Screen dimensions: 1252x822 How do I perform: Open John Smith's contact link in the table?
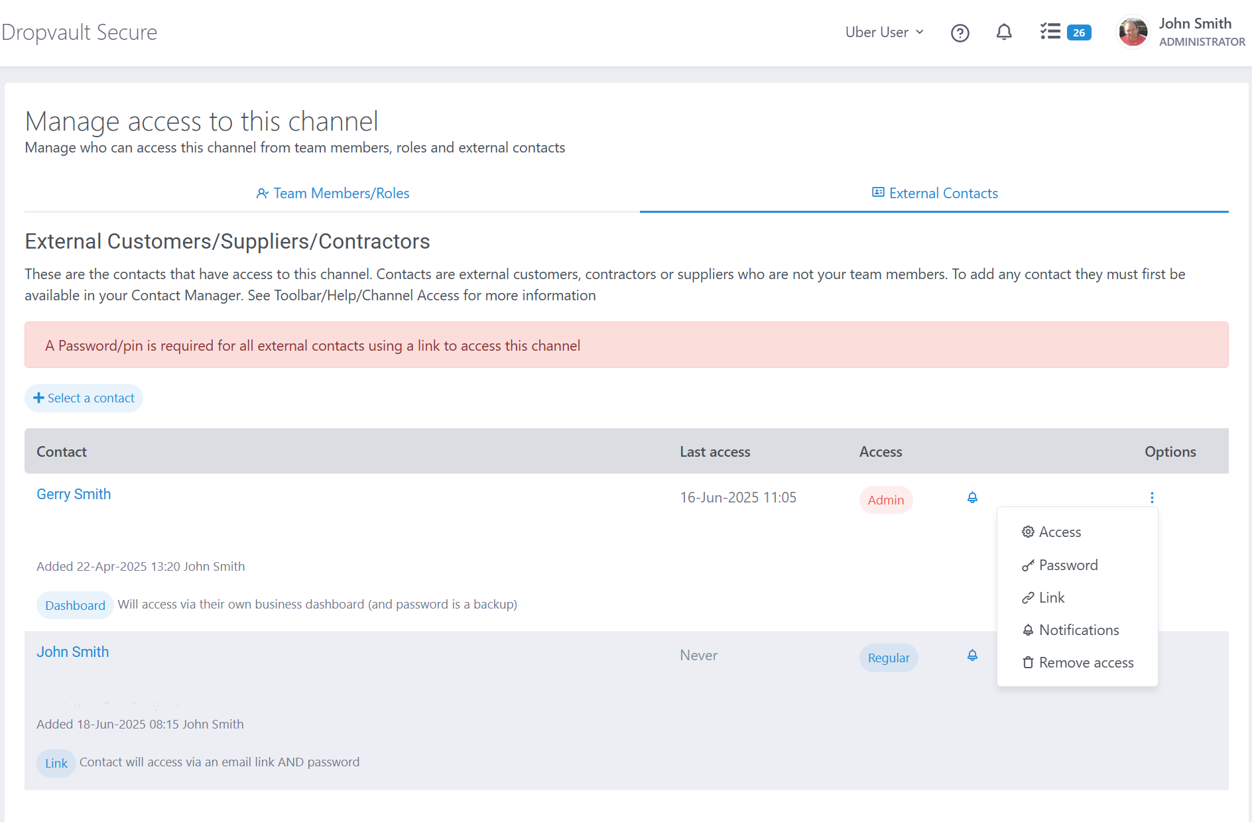(x=73, y=652)
